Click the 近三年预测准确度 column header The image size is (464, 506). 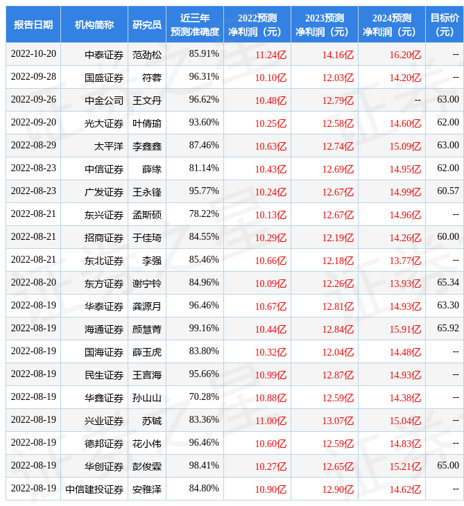(195, 24)
